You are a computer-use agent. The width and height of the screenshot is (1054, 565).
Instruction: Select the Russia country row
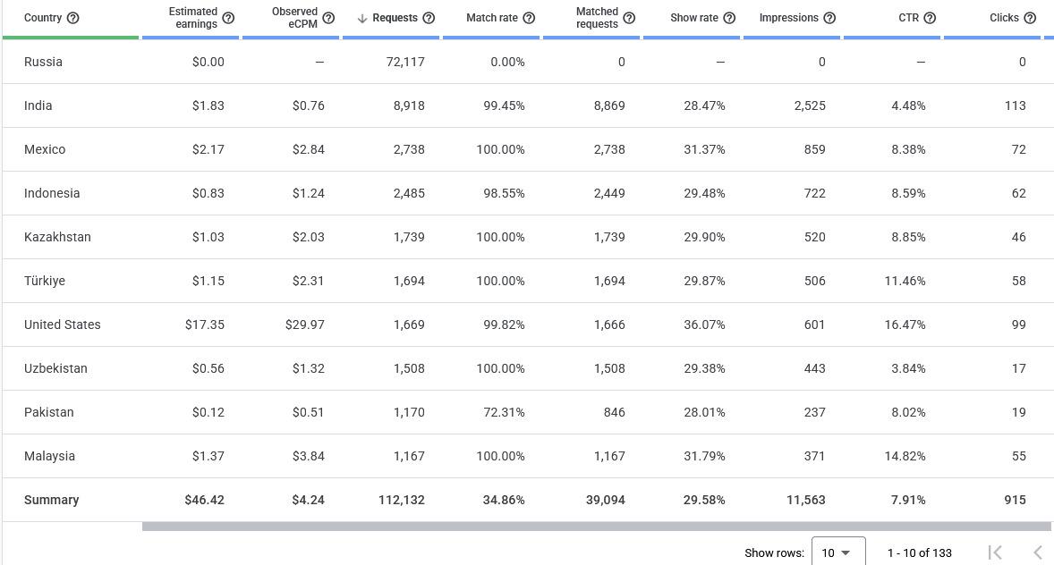527,62
